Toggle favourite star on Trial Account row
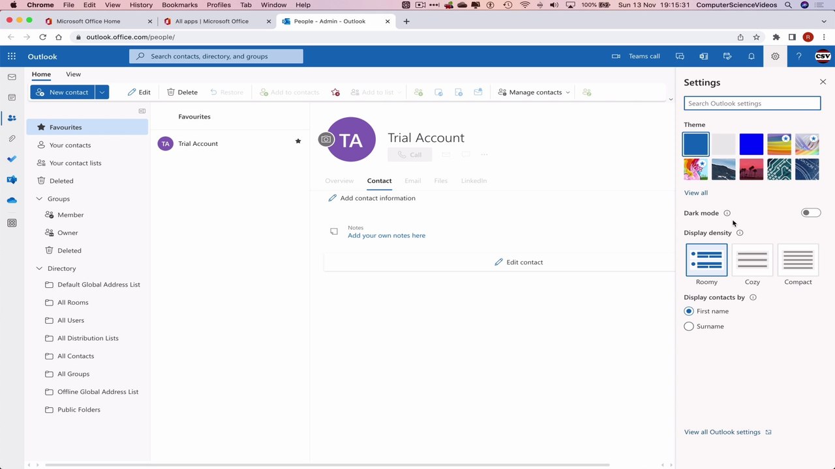The width and height of the screenshot is (835, 469). [298, 141]
